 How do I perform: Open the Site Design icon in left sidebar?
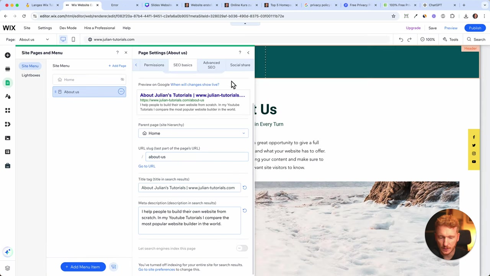(8, 97)
